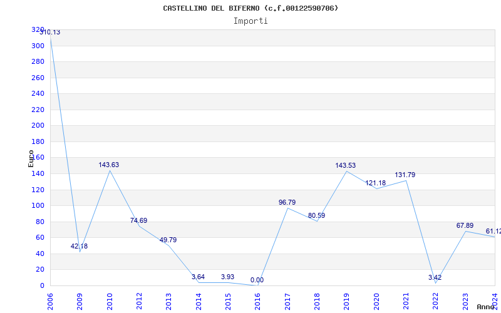
Task: Click the 100 y-axis tick label
Action: 38,206
